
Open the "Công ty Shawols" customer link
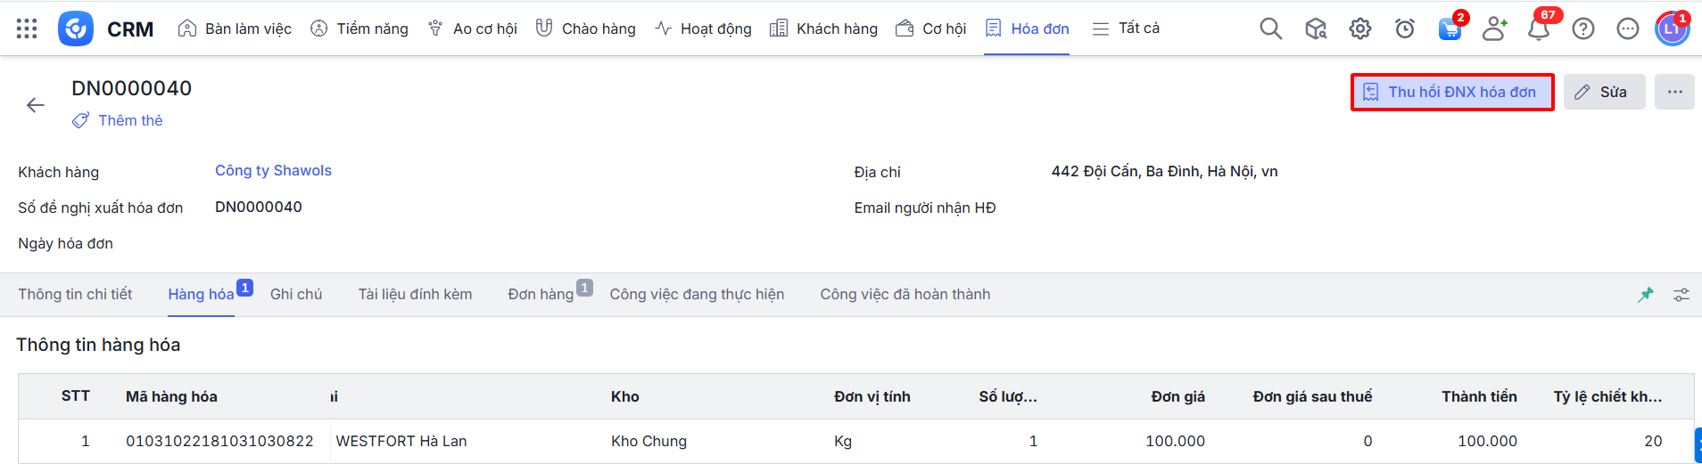[x=273, y=171]
